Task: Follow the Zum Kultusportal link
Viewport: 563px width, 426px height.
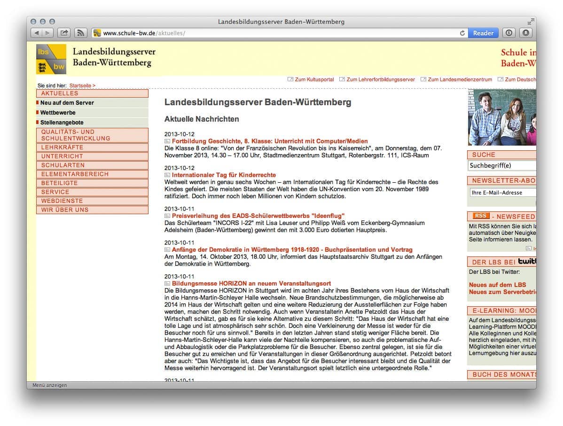Action: tap(314, 79)
